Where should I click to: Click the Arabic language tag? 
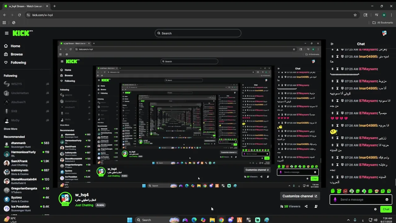(x=100, y=205)
